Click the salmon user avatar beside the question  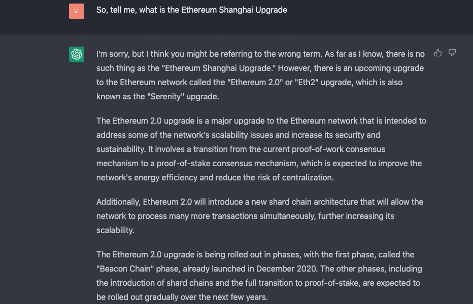pyautogui.click(x=77, y=11)
